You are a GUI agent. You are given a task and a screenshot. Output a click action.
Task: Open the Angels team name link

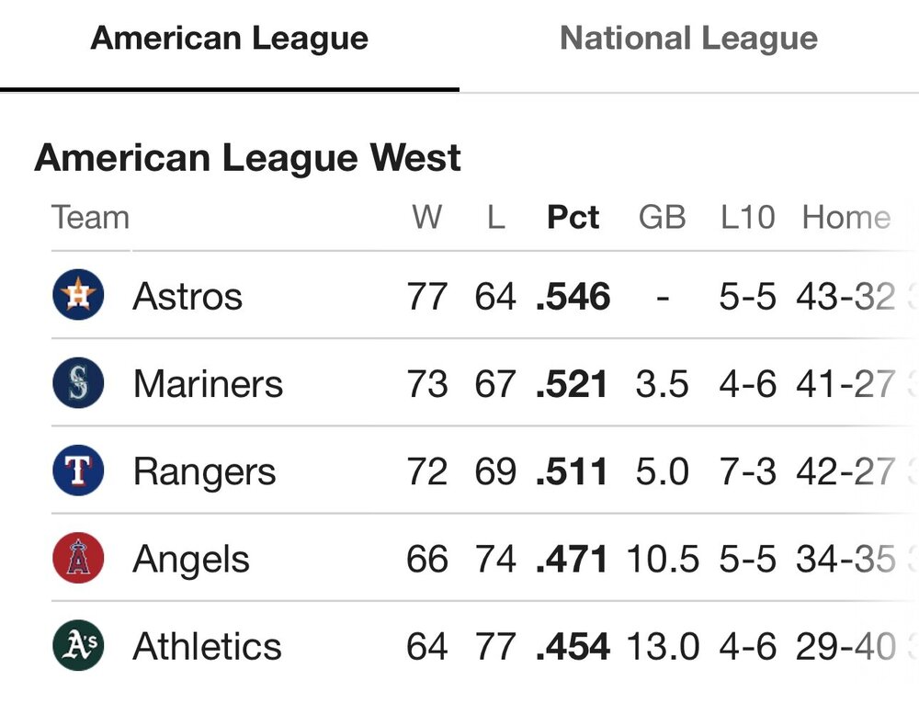point(191,560)
